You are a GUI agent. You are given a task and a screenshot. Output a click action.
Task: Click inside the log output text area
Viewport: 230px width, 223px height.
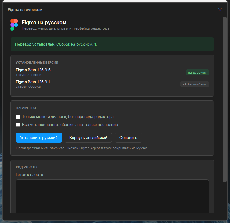click(x=112, y=196)
